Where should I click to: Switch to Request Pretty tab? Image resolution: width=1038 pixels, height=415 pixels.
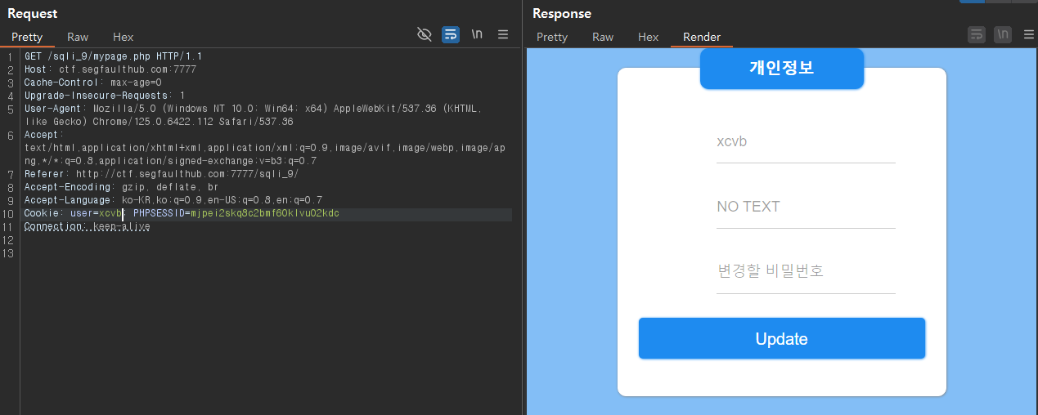click(x=27, y=37)
